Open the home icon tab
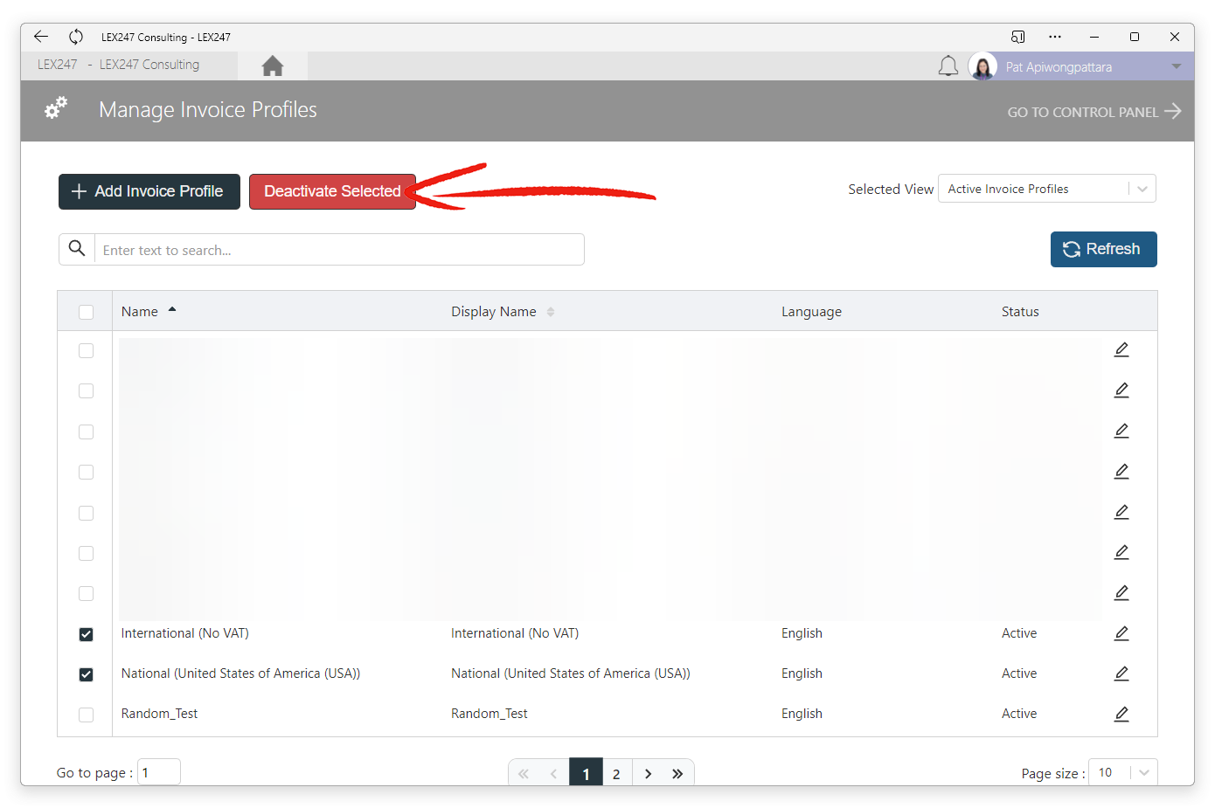The height and width of the screenshot is (808, 1215). coord(272,66)
